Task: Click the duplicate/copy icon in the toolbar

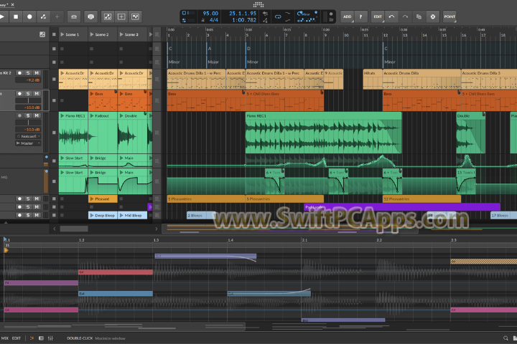Action: 419,16
